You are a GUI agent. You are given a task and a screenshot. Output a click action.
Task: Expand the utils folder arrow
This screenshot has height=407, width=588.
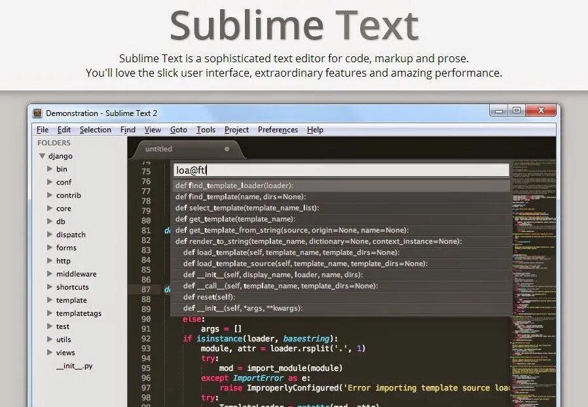click(x=50, y=339)
